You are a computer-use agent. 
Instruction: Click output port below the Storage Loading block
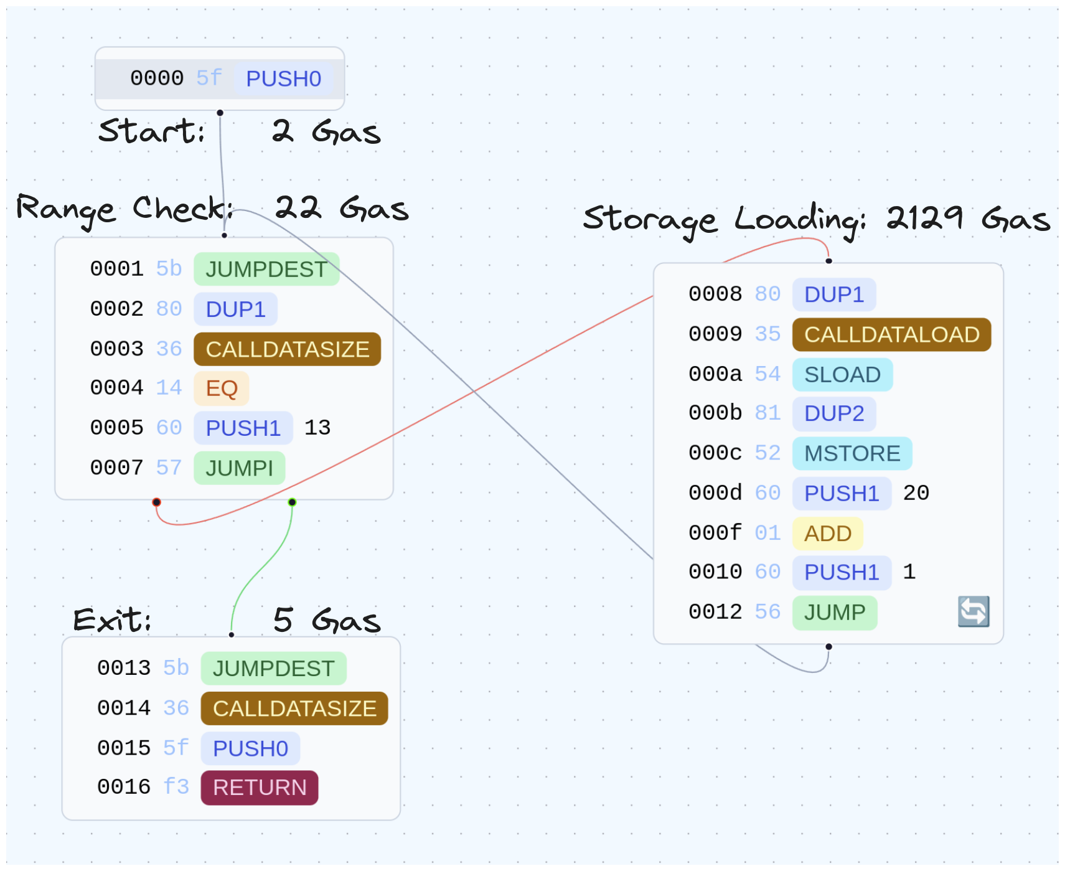point(828,646)
